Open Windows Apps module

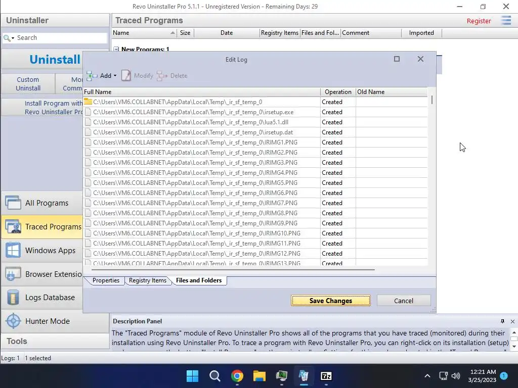click(x=42, y=251)
